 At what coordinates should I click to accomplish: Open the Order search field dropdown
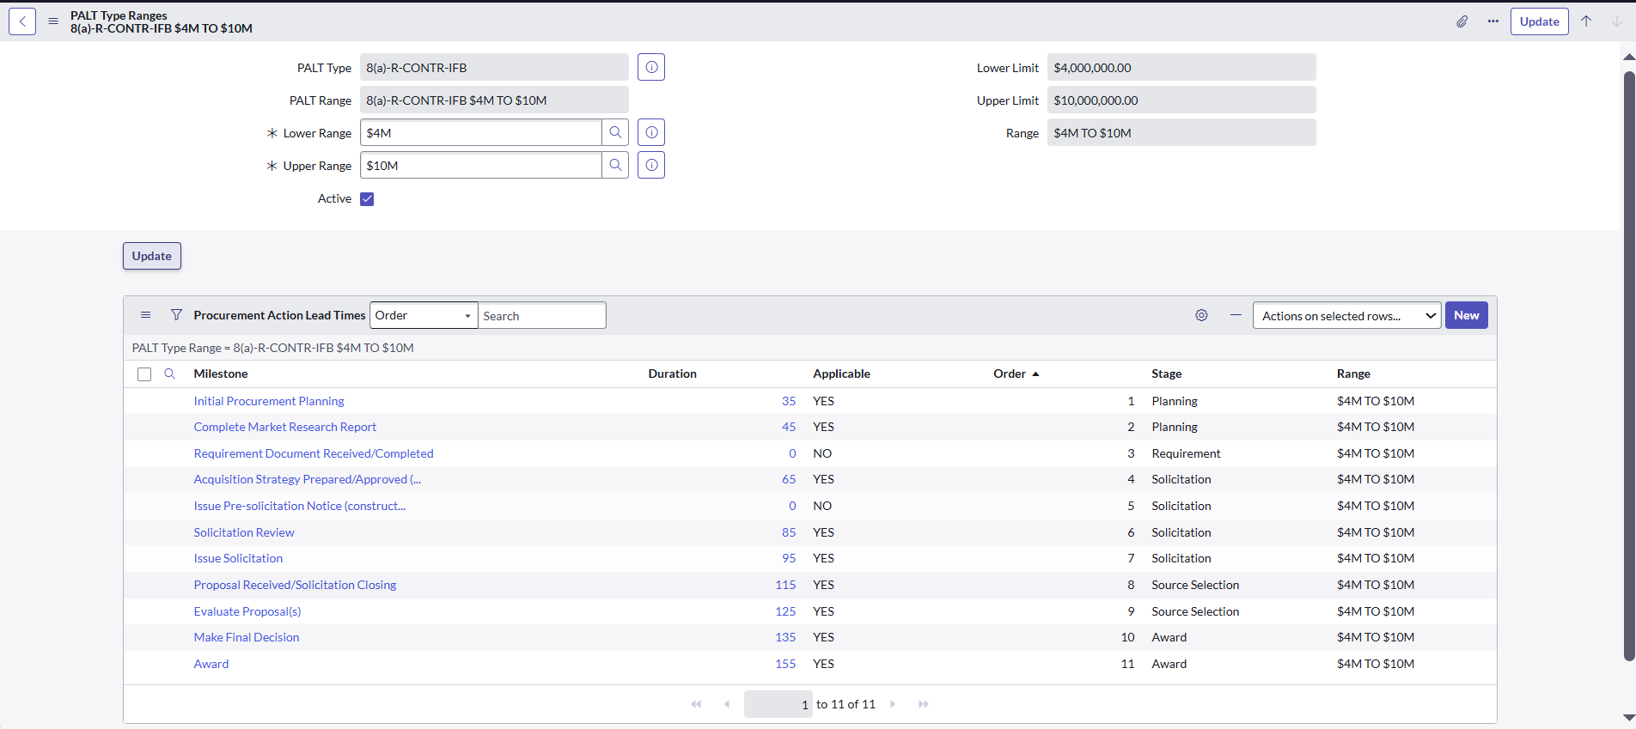424,316
